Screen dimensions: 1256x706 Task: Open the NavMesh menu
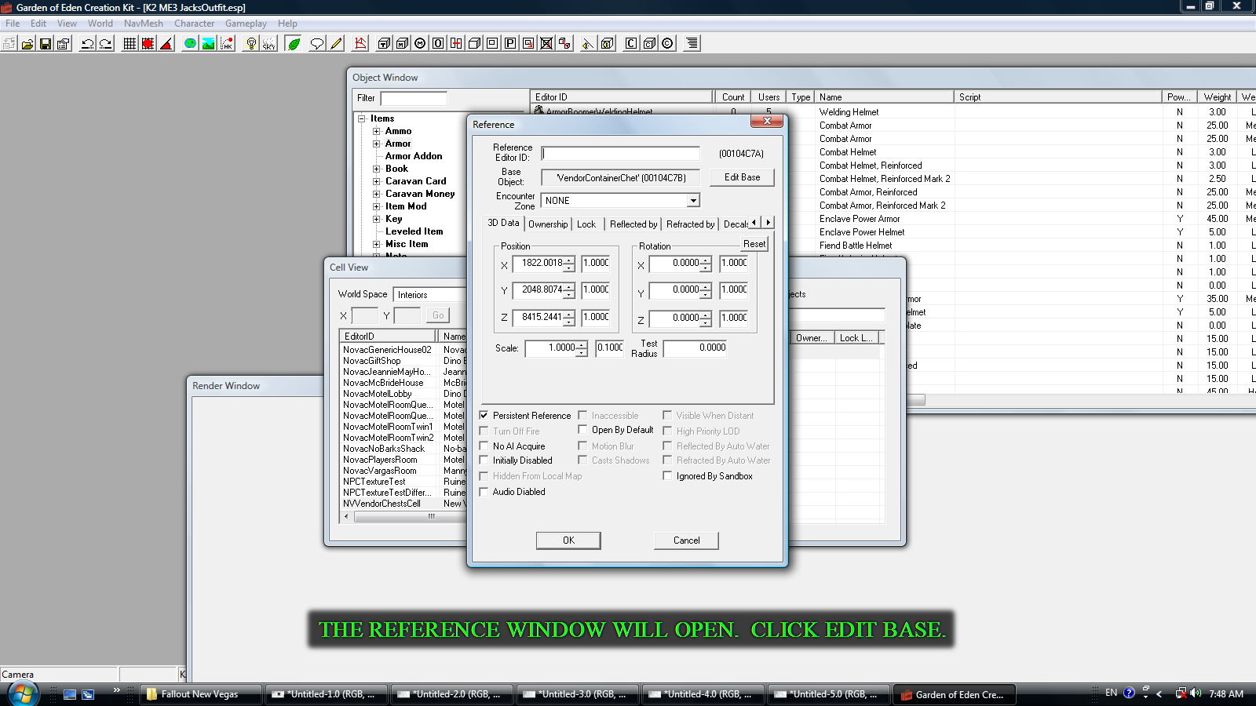[x=143, y=24]
